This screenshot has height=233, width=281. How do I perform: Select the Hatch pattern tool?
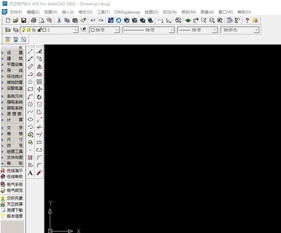pos(30,157)
